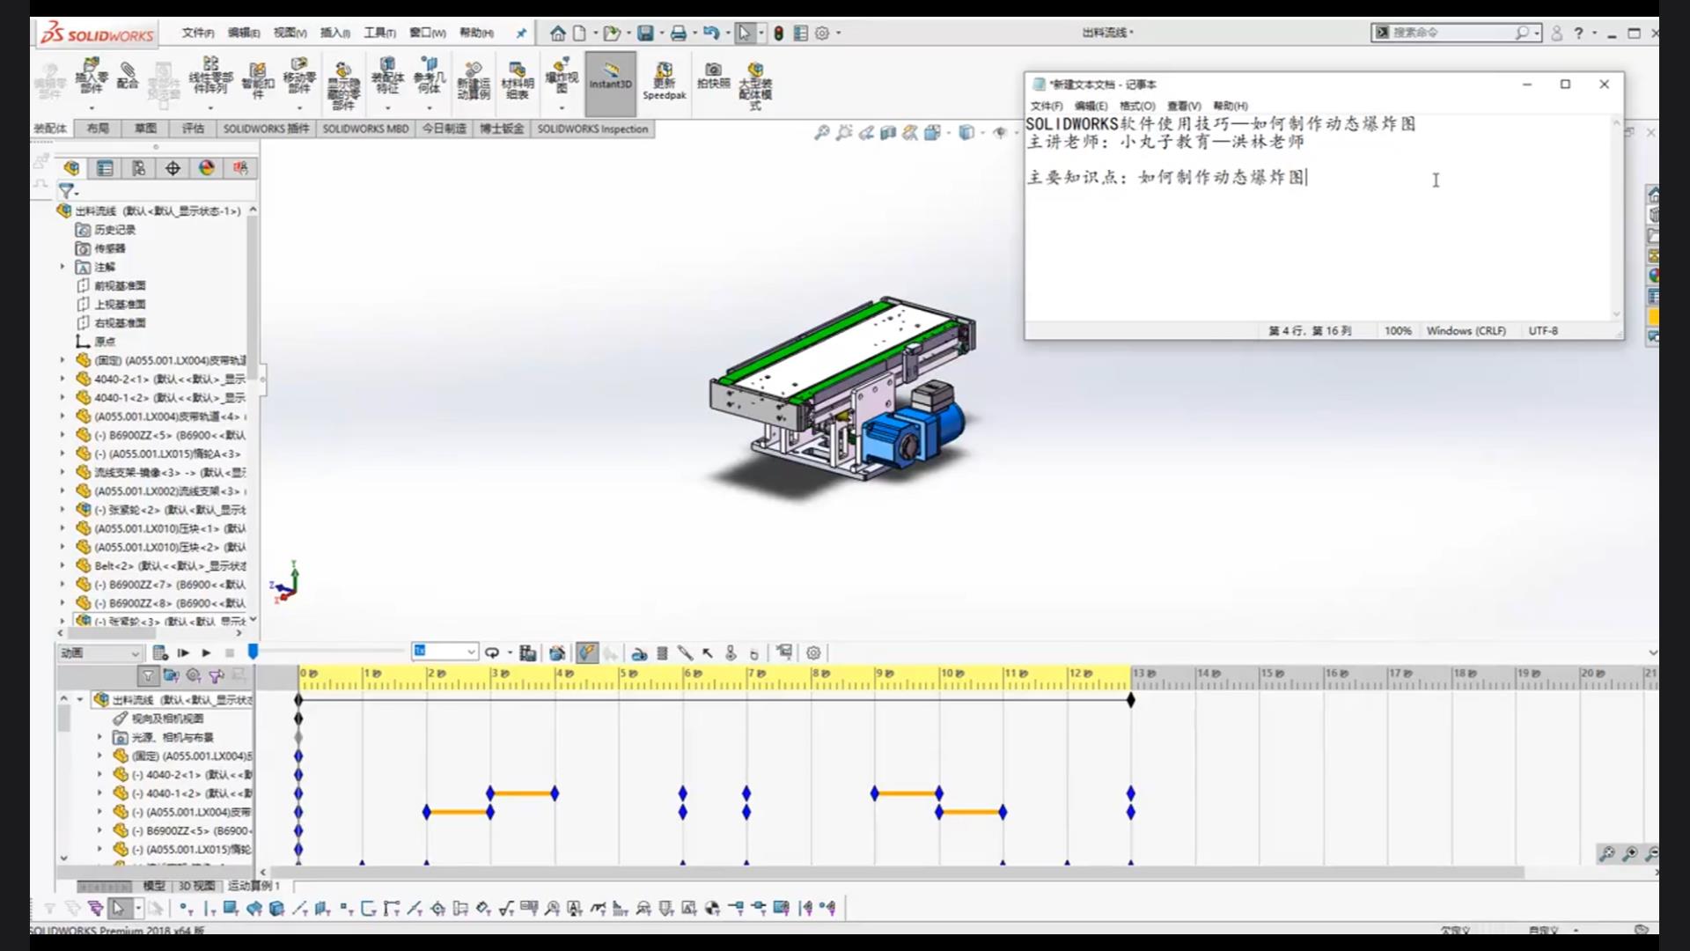Click Move Component (移动零部件) button

pos(299,76)
